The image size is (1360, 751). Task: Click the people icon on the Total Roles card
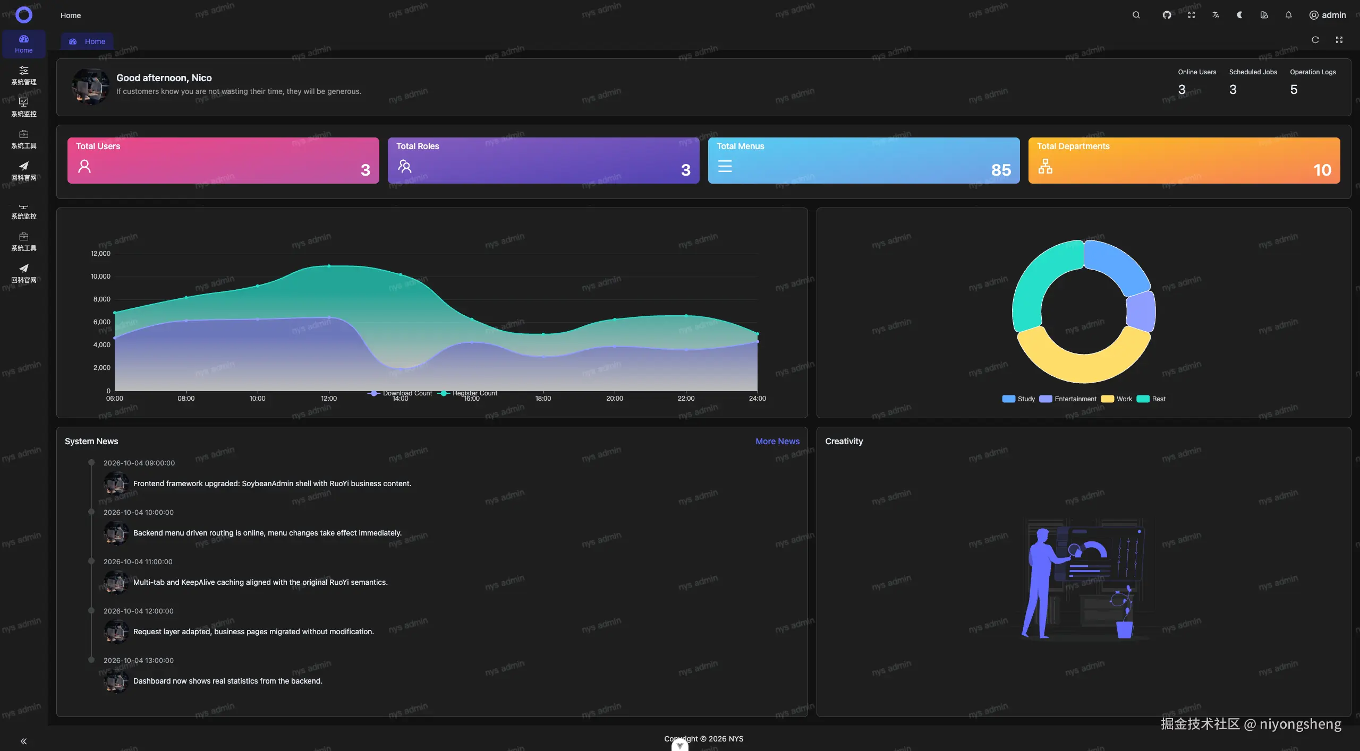(x=405, y=167)
